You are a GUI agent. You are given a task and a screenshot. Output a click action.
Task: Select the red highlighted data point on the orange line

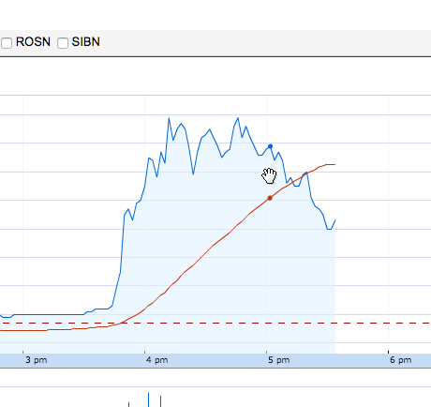[x=270, y=198]
